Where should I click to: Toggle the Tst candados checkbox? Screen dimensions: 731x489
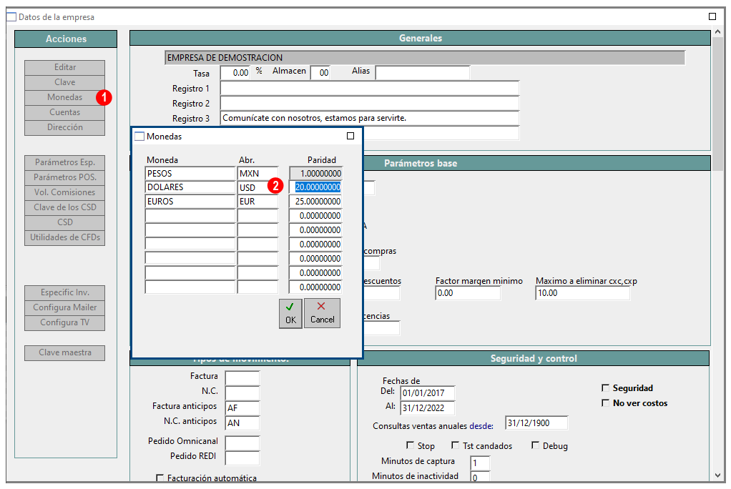coord(456,445)
